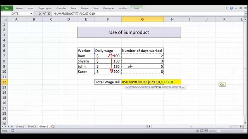Click 'Number of days worked' header cell
Viewport: 248px width, 139px height.
[x=142, y=51]
